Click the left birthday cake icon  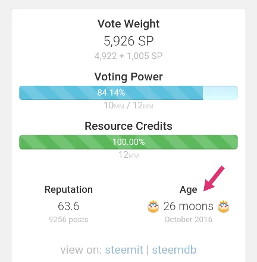153,206
